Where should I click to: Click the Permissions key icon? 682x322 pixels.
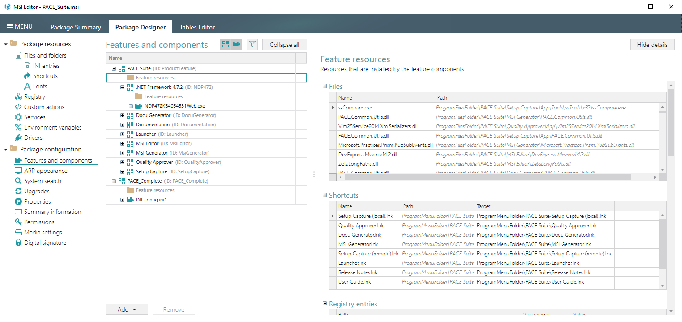18,222
